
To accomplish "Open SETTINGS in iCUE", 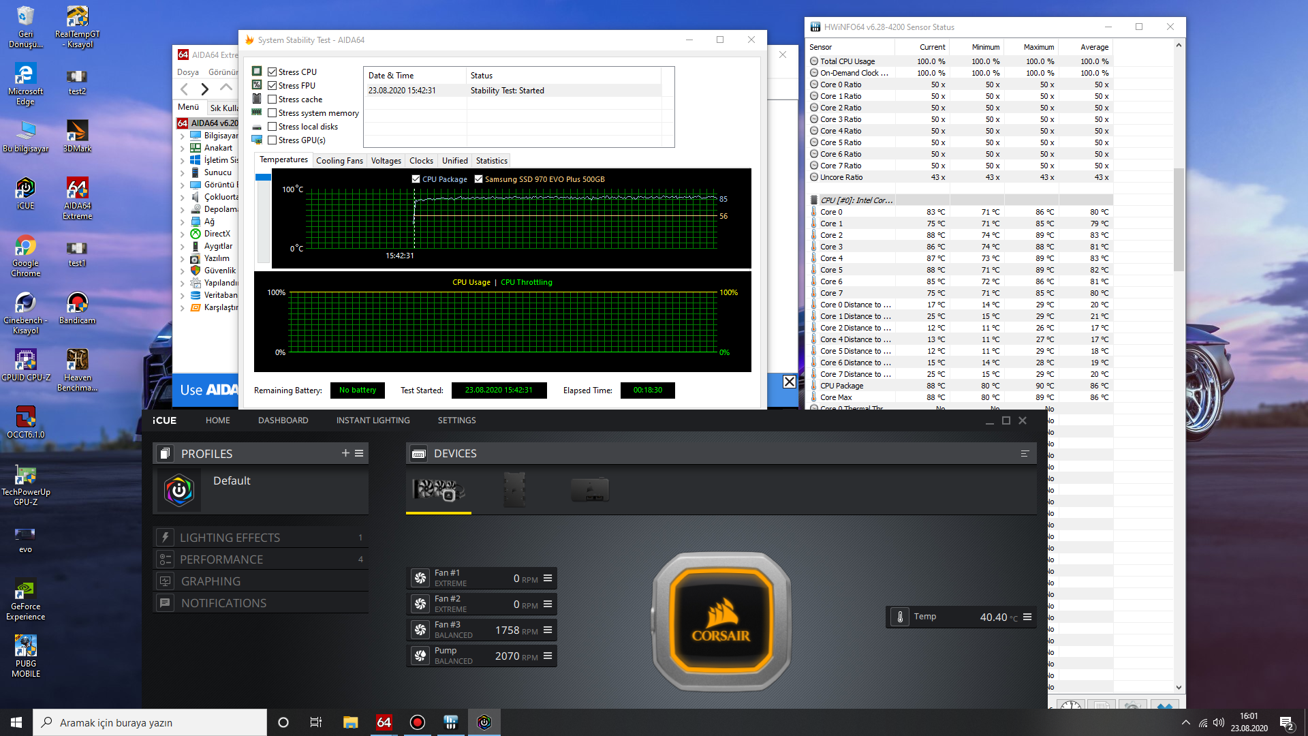I will [x=456, y=420].
